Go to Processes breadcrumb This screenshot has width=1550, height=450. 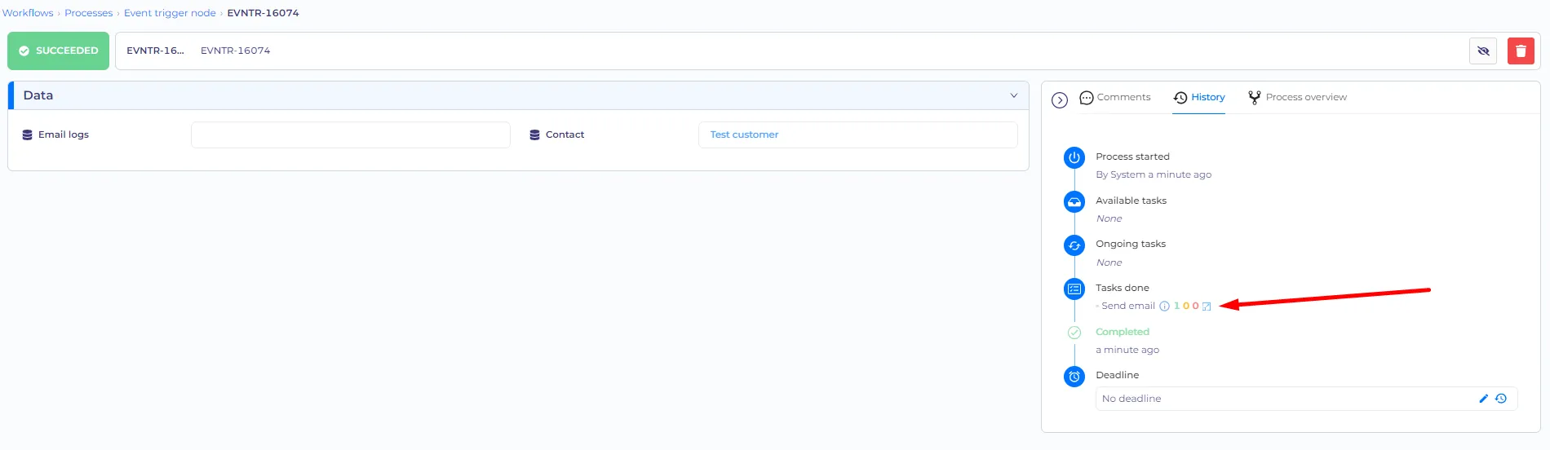[89, 13]
